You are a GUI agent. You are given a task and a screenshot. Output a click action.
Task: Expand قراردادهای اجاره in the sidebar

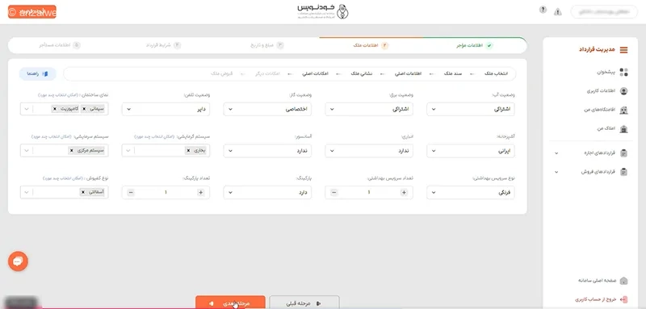coord(556,153)
